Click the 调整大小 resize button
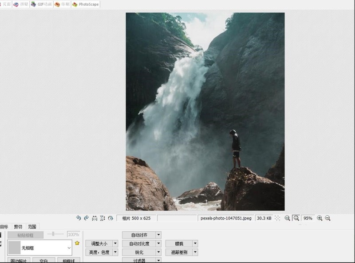This screenshot has width=355, height=263. pos(99,243)
